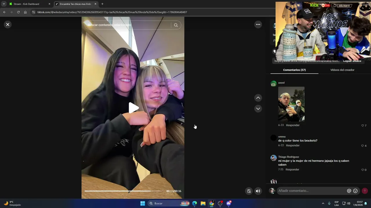This screenshot has height=208, width=371.
Task: Open the weather widget showing 6°C
Action: (x=12, y=203)
